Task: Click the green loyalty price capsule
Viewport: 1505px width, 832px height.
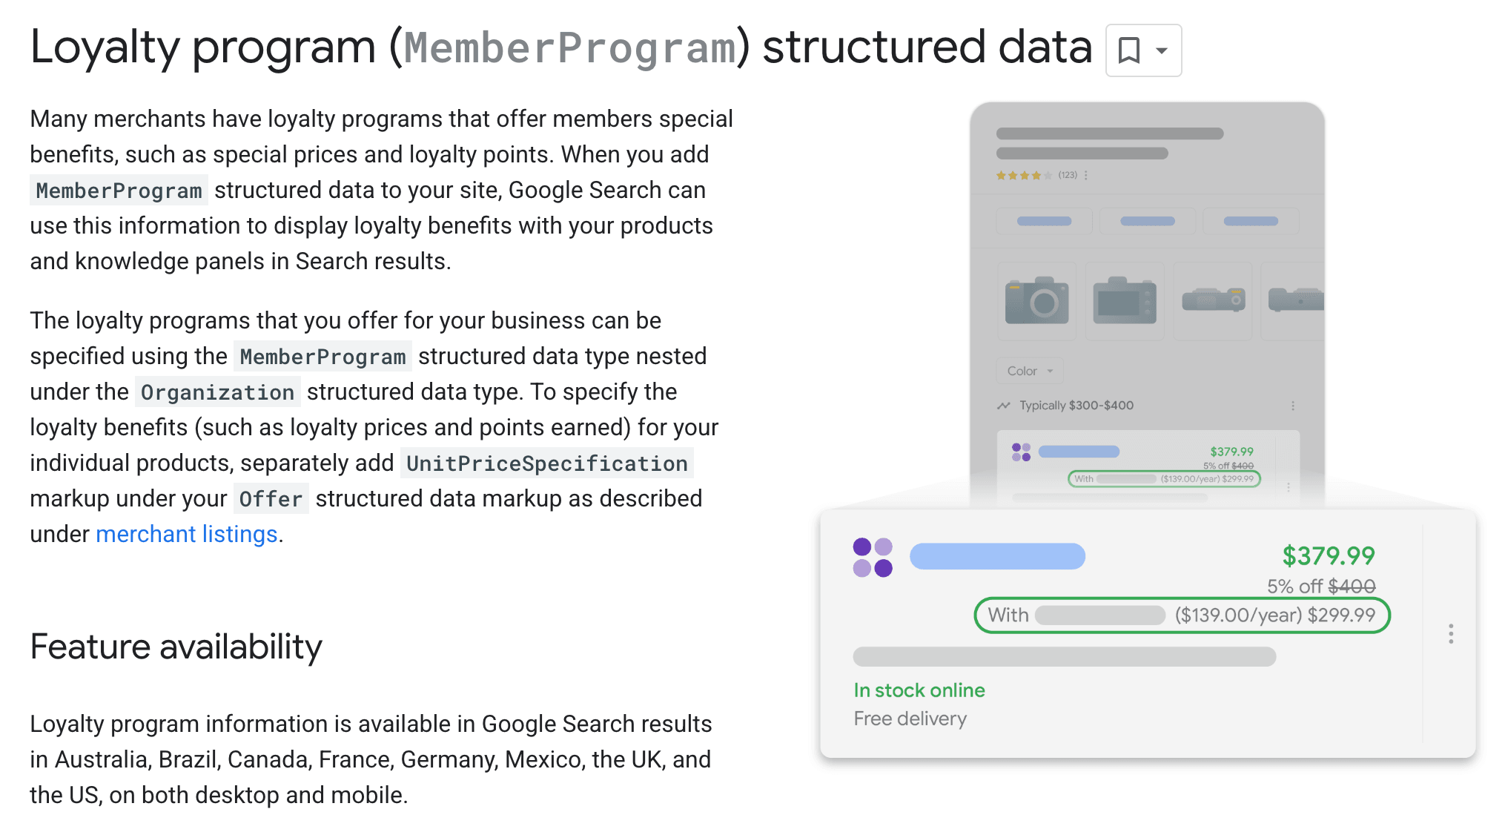Action: [x=1182, y=615]
